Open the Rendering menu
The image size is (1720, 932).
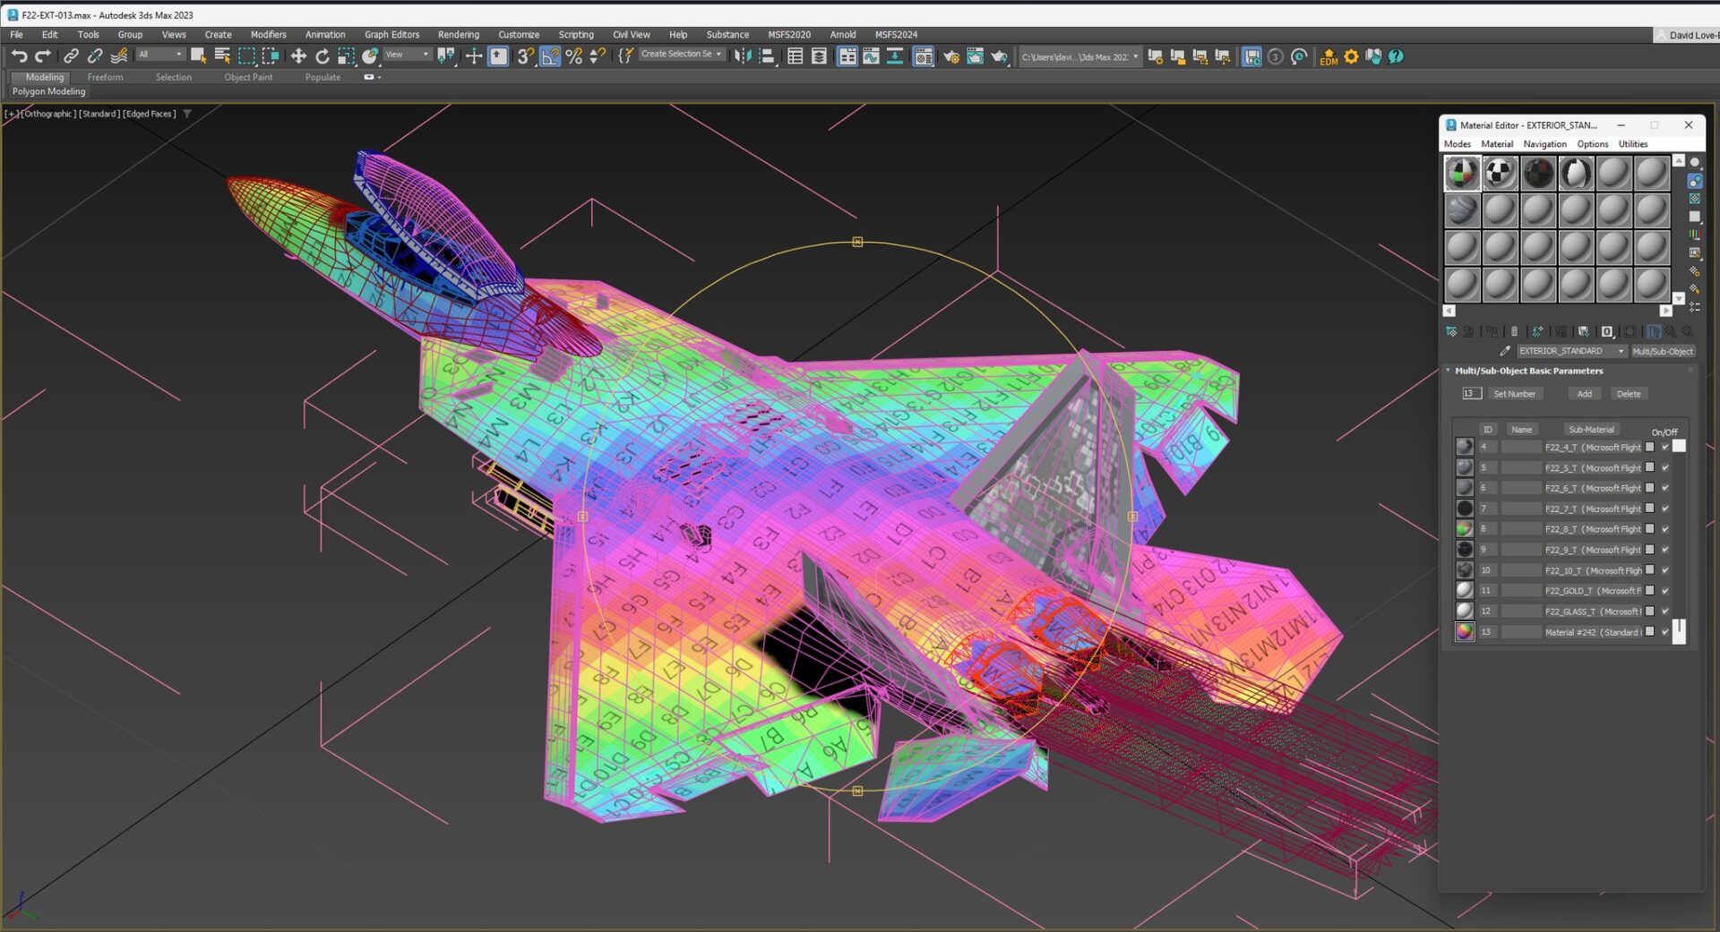(x=458, y=35)
